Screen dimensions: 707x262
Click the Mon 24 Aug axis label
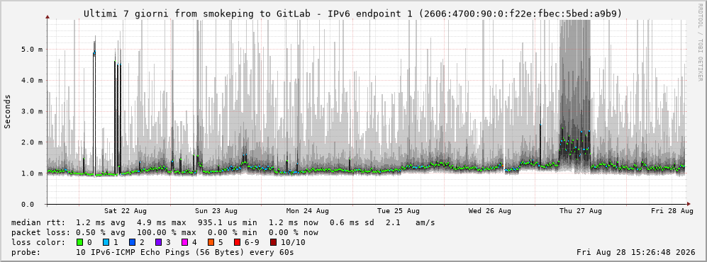coord(307,211)
